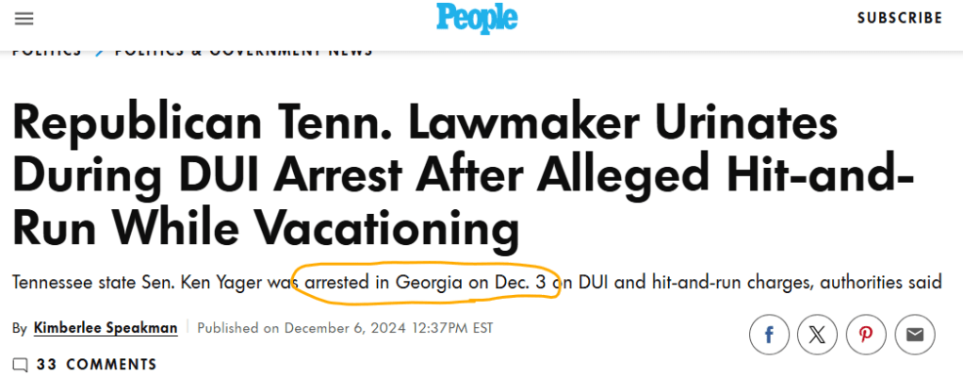Click the circled 'arrested in Georgia' text
Image resolution: width=963 pixels, height=377 pixels.
pyautogui.click(x=427, y=281)
